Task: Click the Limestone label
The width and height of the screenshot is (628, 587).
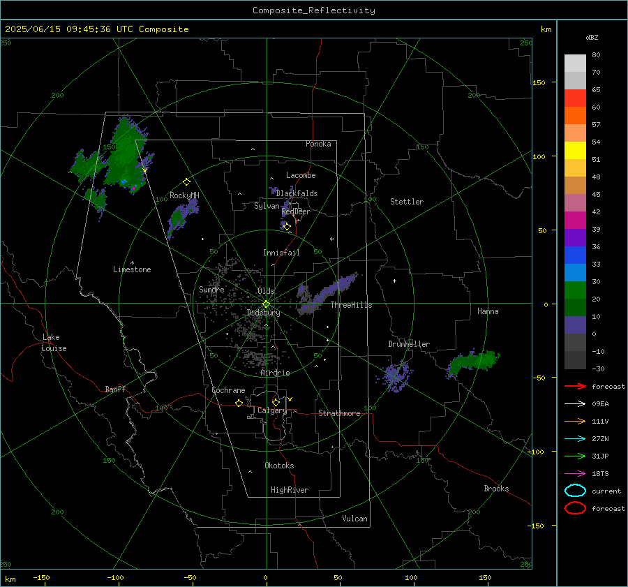Action: pyautogui.click(x=132, y=269)
